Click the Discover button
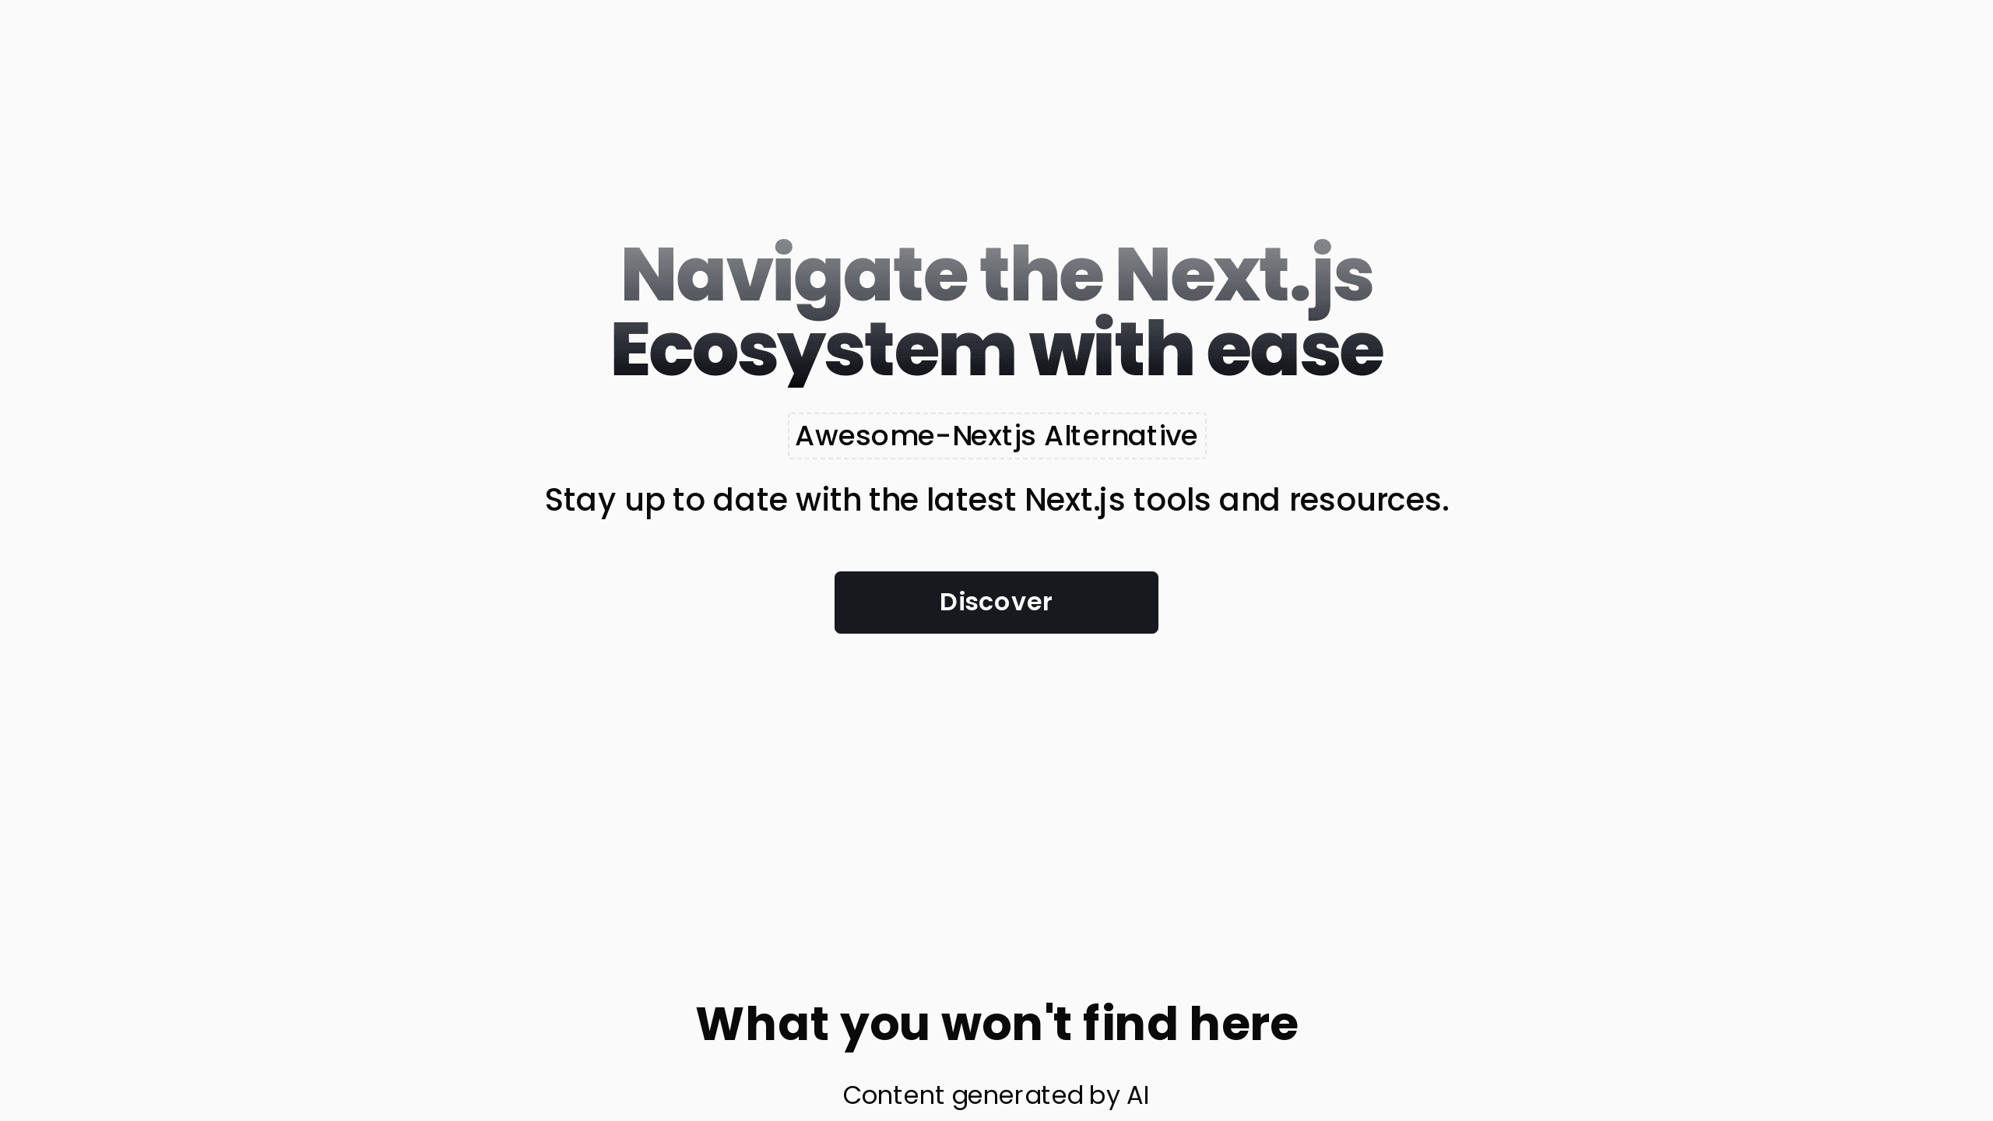Viewport: 1993px width, 1121px height. point(996,603)
